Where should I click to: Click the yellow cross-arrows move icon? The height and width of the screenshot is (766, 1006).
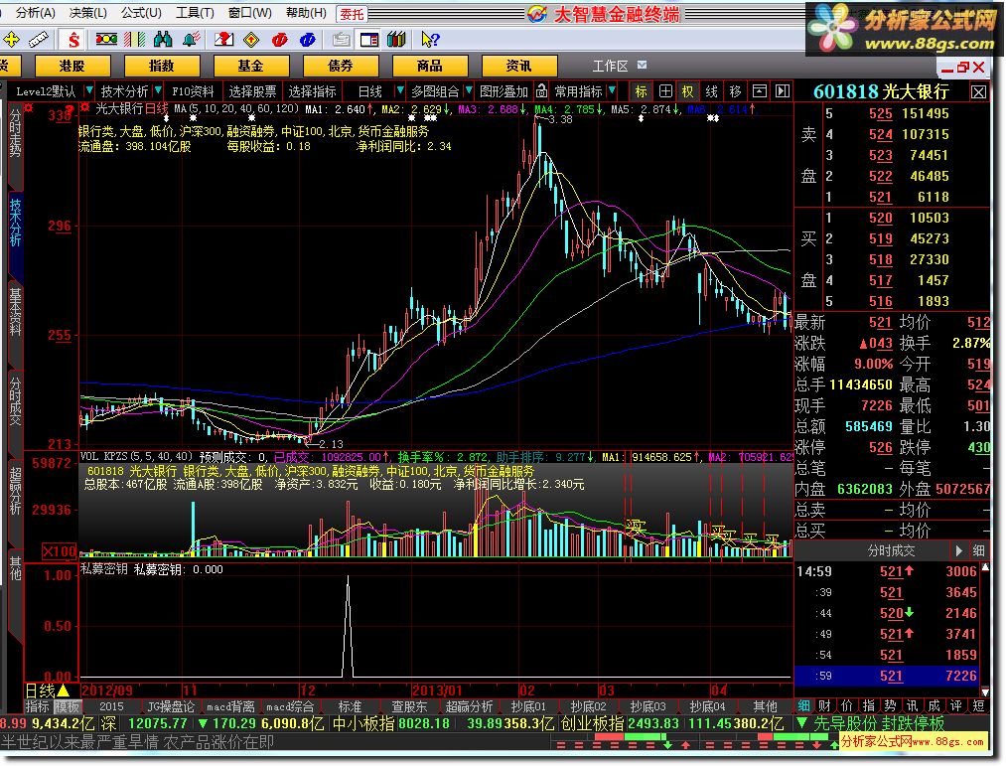click(11, 40)
